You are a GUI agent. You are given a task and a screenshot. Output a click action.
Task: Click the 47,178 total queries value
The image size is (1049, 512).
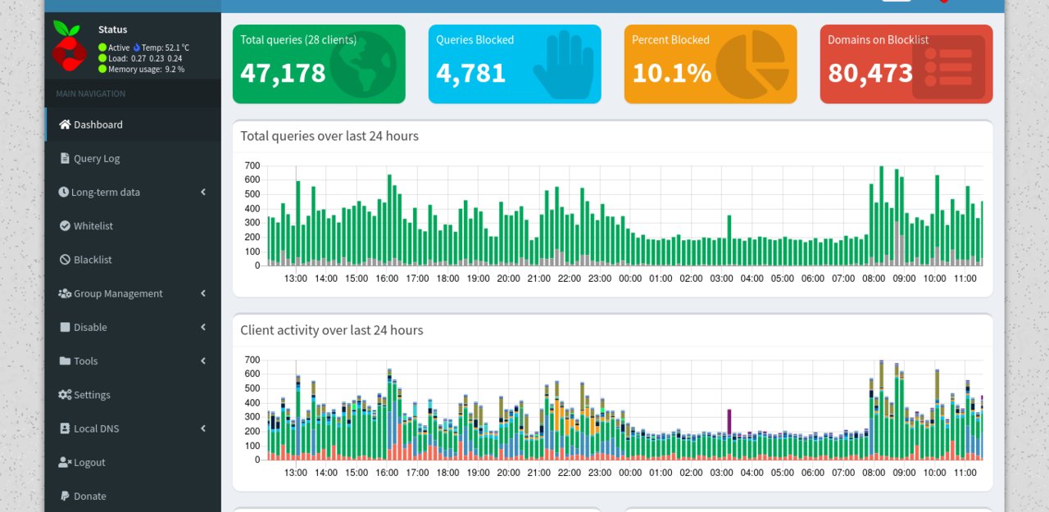[283, 73]
